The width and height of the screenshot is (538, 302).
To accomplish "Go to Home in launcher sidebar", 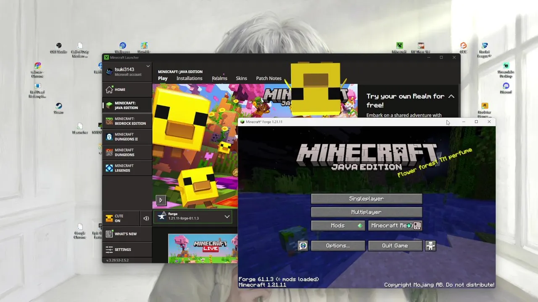I will click(127, 89).
